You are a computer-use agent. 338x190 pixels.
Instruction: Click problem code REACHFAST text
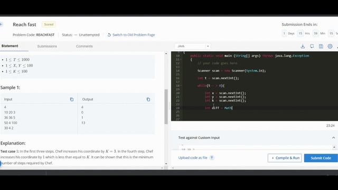pyautogui.click(x=45, y=35)
